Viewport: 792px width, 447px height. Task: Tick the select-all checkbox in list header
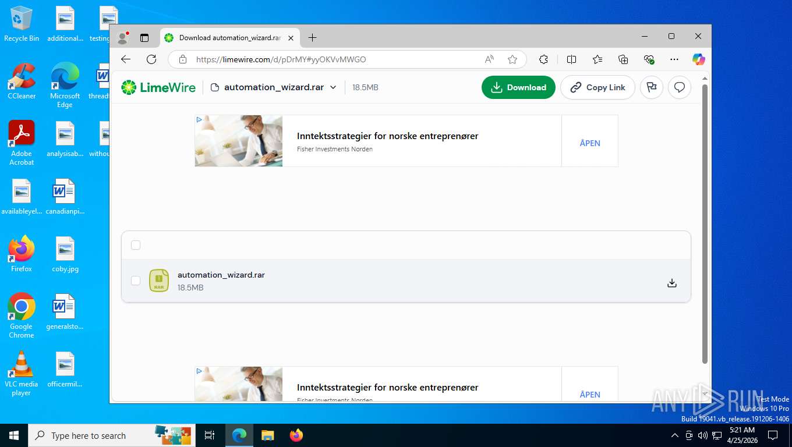click(x=136, y=245)
